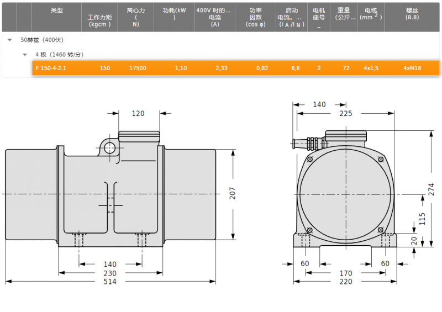
Task: Click the current value 2,33
Action: (x=222, y=68)
